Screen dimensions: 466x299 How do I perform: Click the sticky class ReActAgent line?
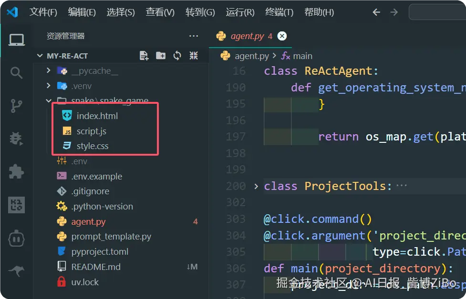[321, 71]
